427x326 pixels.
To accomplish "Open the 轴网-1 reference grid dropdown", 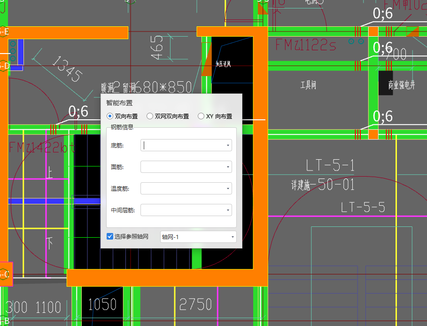I will pyautogui.click(x=198, y=237).
